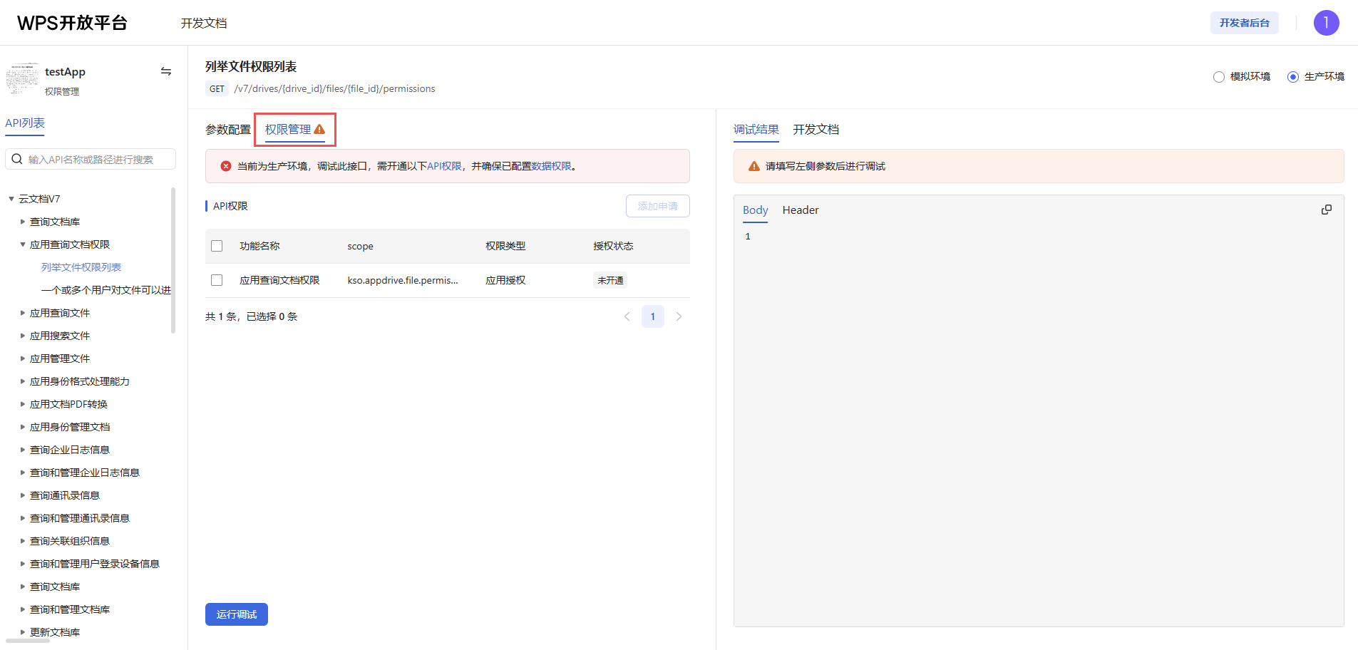The width and height of the screenshot is (1358, 650).
Task: Go to previous page arrow in pagination
Action: 627,316
